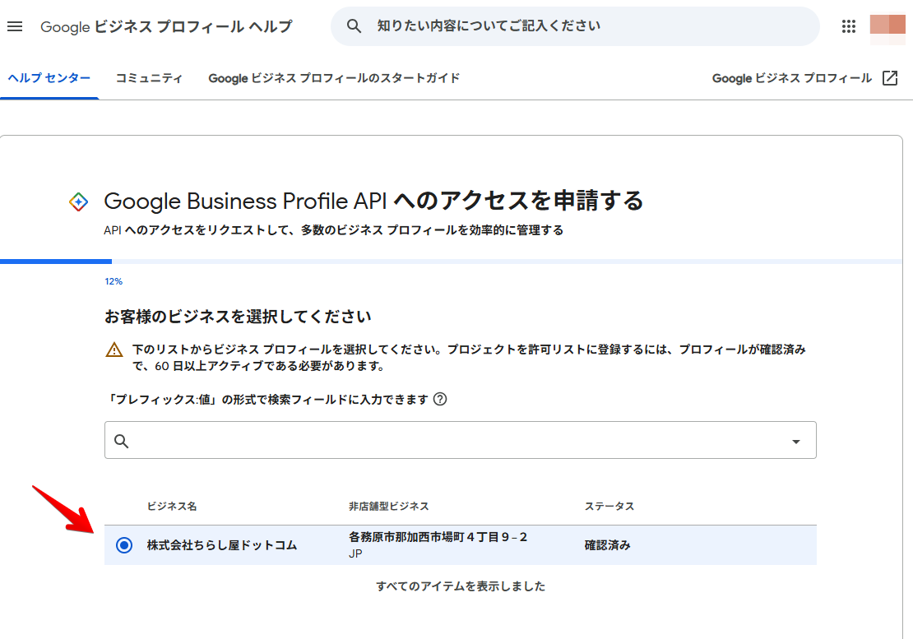Click the 確認済み status cell

(607, 545)
